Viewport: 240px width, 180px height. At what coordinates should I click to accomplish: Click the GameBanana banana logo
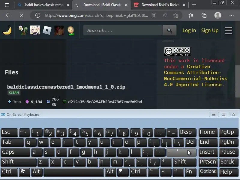pyautogui.click(x=7, y=30)
